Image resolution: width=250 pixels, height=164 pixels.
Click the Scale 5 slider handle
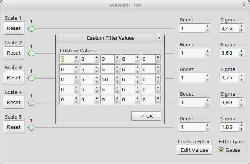click(31, 128)
